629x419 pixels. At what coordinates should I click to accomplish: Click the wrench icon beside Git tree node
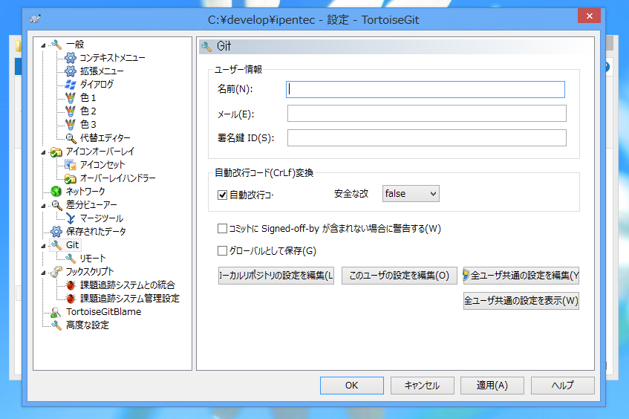[56, 245]
